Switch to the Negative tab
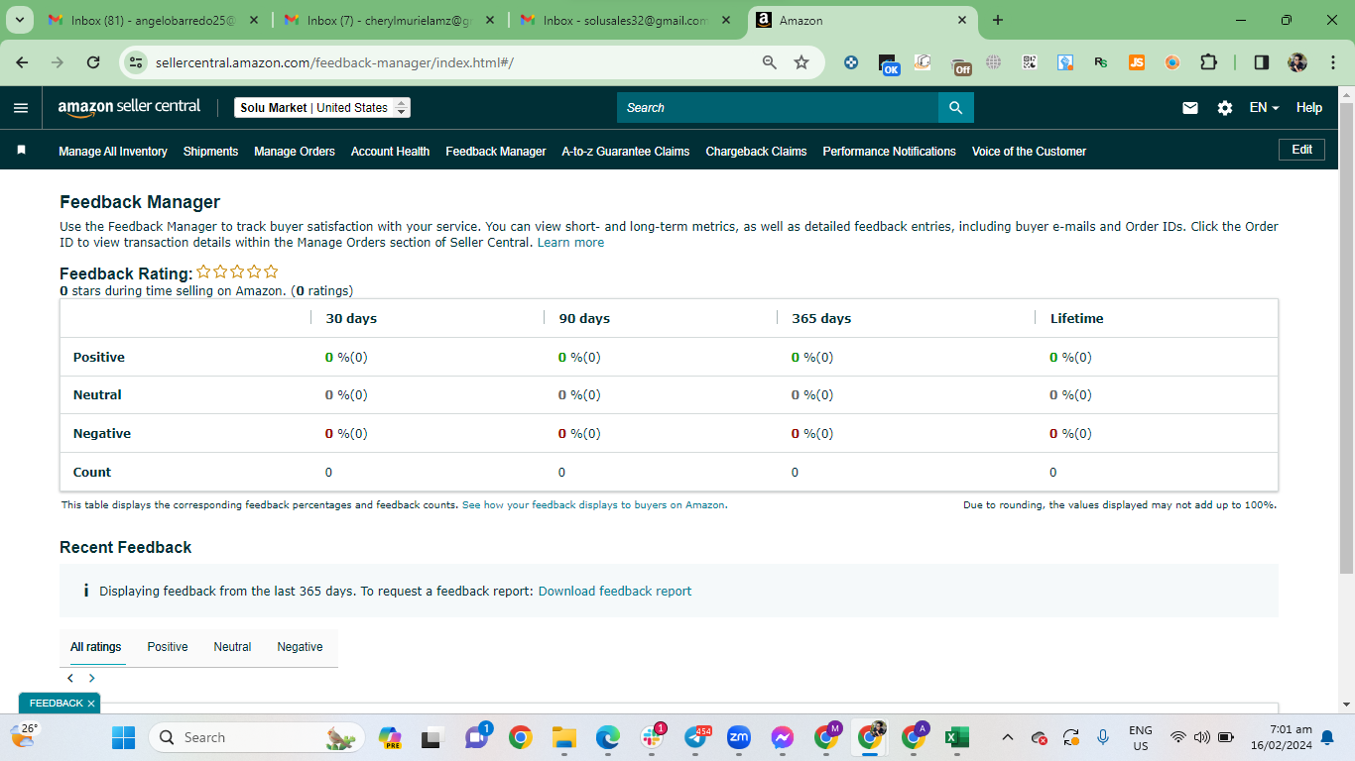The width and height of the screenshot is (1355, 761). click(x=300, y=647)
